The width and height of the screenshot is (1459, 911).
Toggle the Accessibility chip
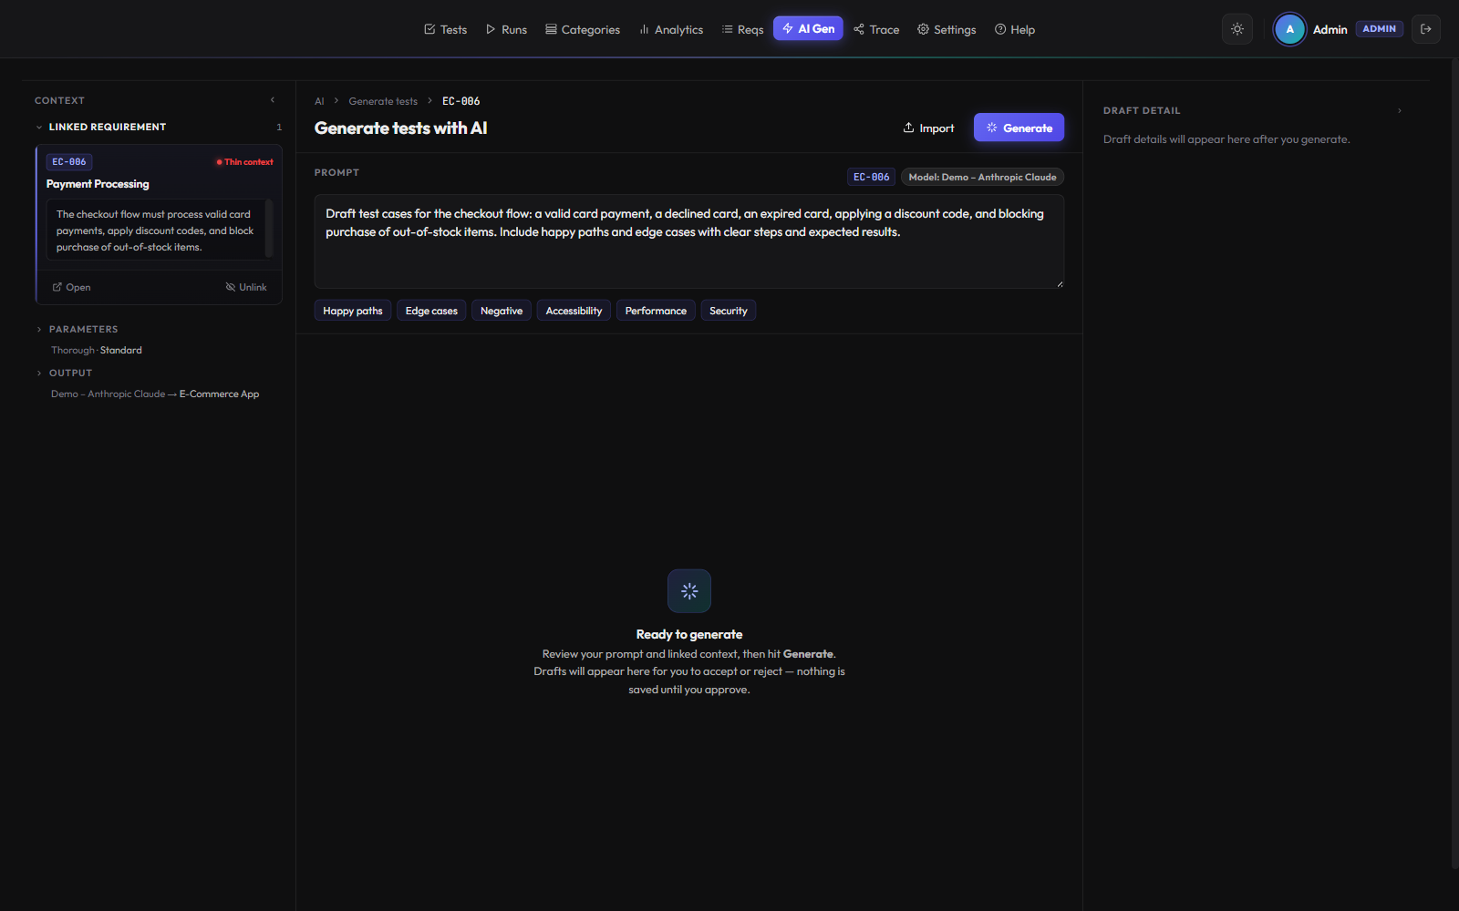click(574, 311)
